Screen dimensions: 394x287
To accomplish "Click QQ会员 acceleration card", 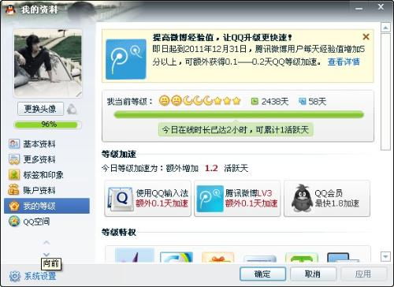I will (327, 199).
